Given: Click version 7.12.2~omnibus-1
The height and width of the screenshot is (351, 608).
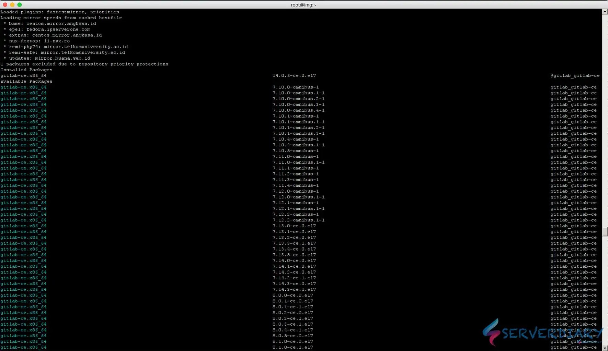Looking at the screenshot, I should pyautogui.click(x=296, y=215).
